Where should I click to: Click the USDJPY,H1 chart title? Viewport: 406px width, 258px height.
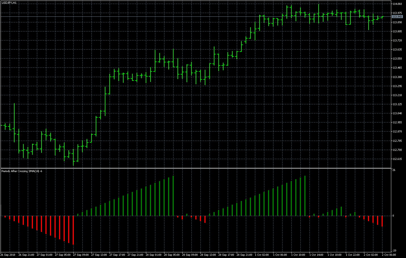click(9, 3)
